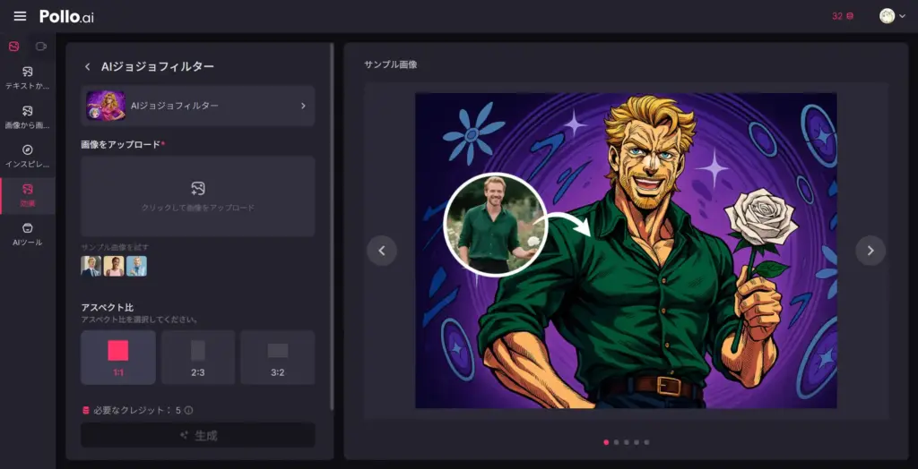Select the 3:2 aspect ratio

click(x=278, y=357)
